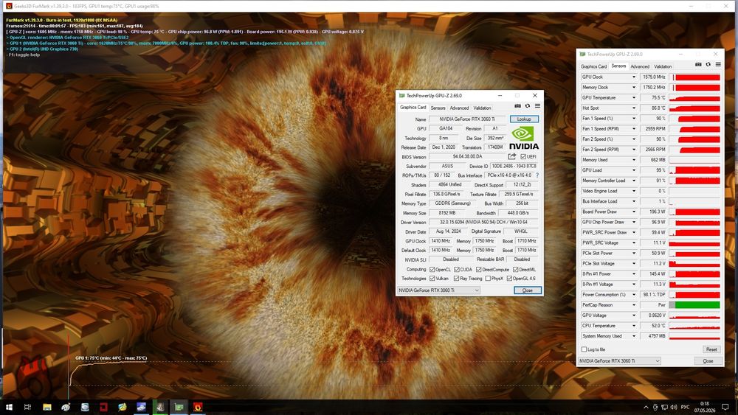Switch to Validation tab in Sensors window
This screenshot has width=738, height=415.
pos(662,67)
